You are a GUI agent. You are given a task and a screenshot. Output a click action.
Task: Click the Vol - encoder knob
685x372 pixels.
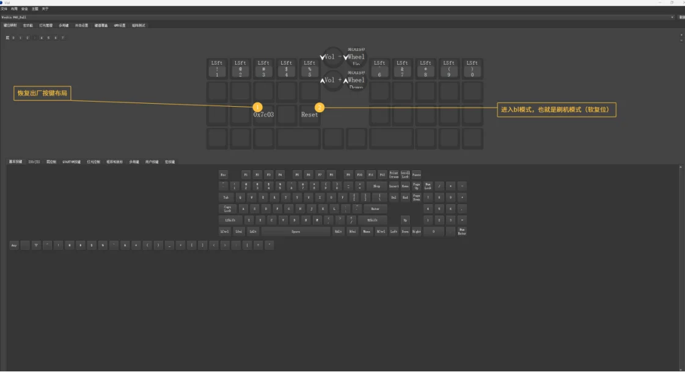333,57
